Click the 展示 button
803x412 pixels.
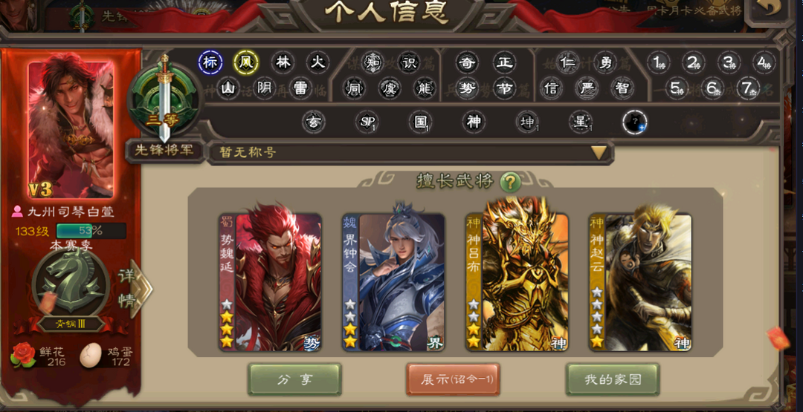coord(453,379)
